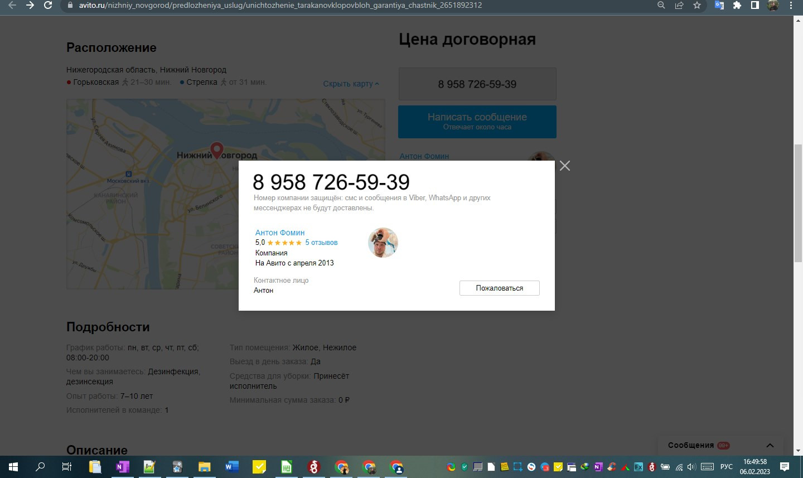Click the address bar URL

(280, 5)
